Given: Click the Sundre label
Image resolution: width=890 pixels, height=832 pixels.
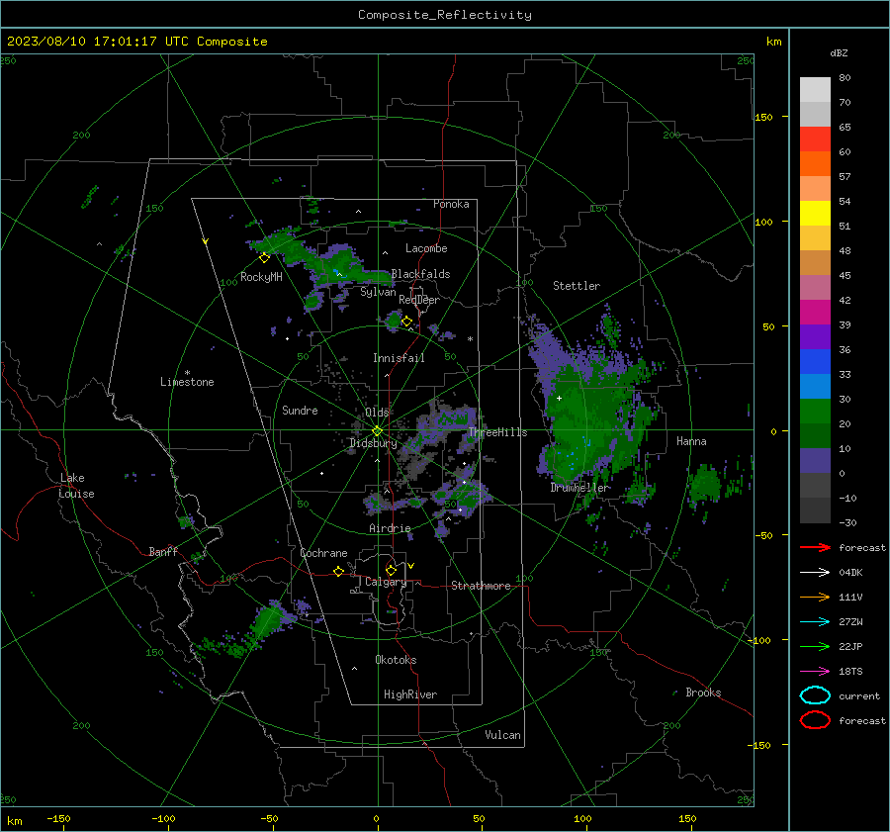Looking at the screenshot, I should (x=300, y=410).
